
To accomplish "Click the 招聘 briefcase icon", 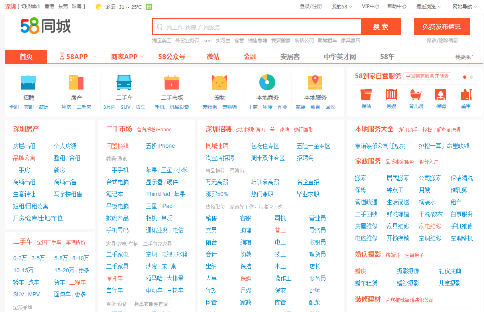I will click(x=28, y=82).
